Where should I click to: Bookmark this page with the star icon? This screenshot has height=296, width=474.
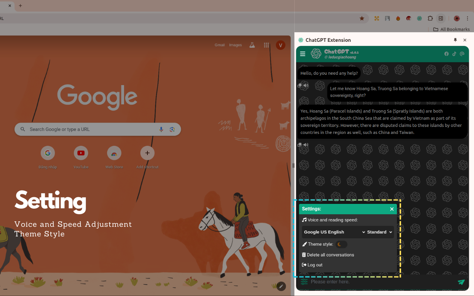[362, 18]
